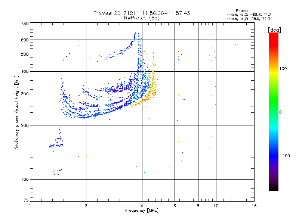Image resolution: width=299 pixels, height=224 pixels.
Task: Click the 'RwPretec (8p)' subtitle
Action: 142,18
